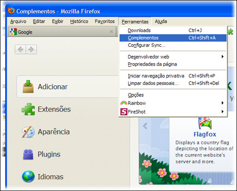The height and width of the screenshot is (191, 237).
Task: Click the Ctrl+Shift+P shortcut text
Action: 202,76
